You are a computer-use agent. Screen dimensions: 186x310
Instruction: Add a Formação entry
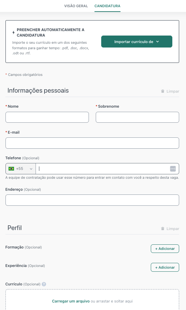(165, 249)
